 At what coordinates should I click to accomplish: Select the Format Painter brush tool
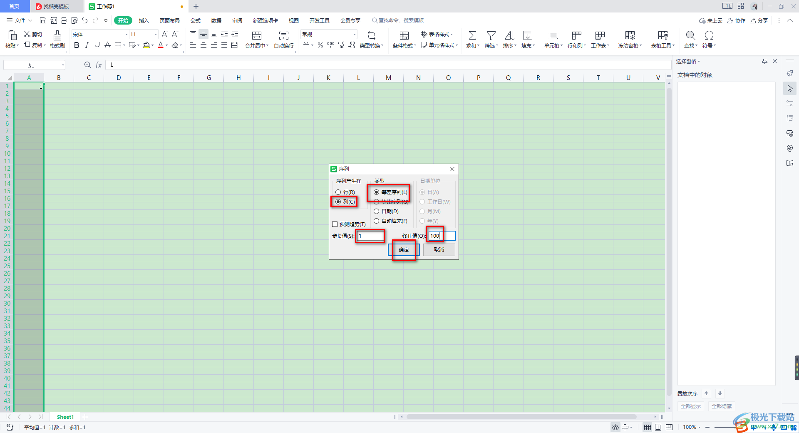(57, 40)
